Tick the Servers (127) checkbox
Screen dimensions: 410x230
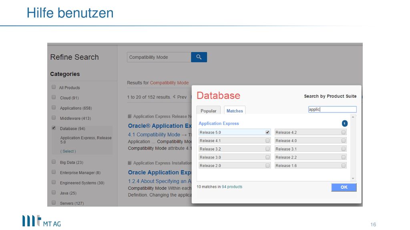[54, 202]
